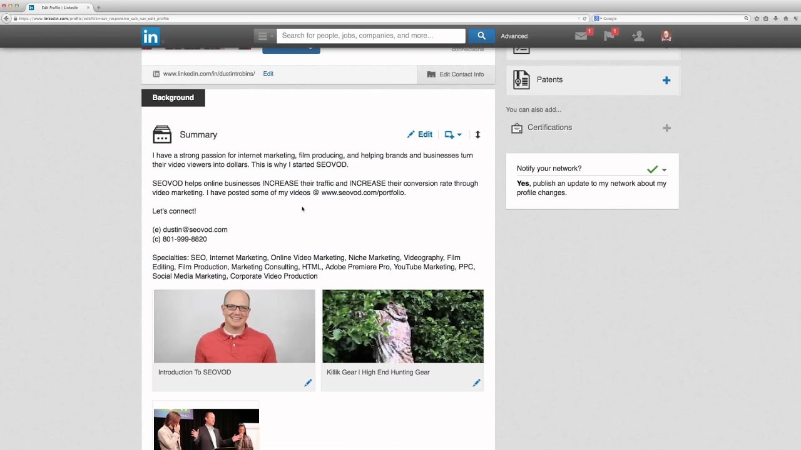Open a new browser tab
Image resolution: width=801 pixels, height=450 pixels.
(x=98, y=7)
